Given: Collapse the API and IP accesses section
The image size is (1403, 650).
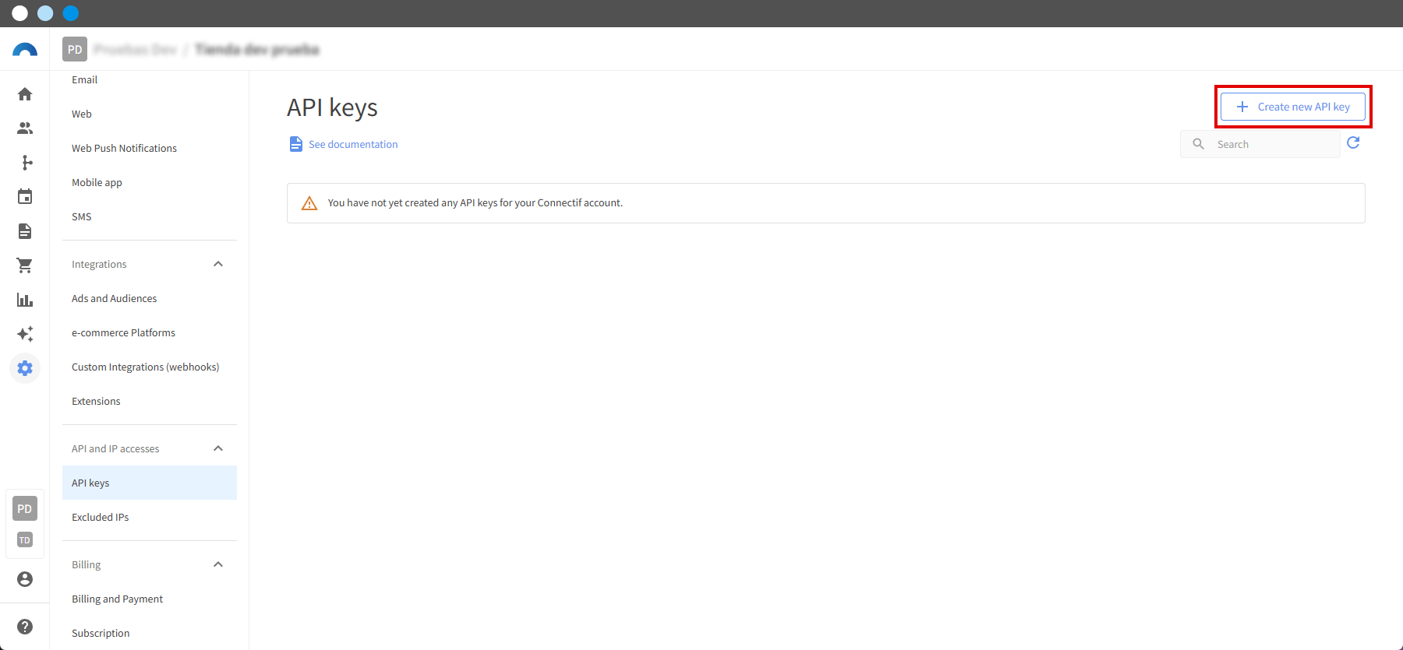Looking at the screenshot, I should (x=218, y=448).
